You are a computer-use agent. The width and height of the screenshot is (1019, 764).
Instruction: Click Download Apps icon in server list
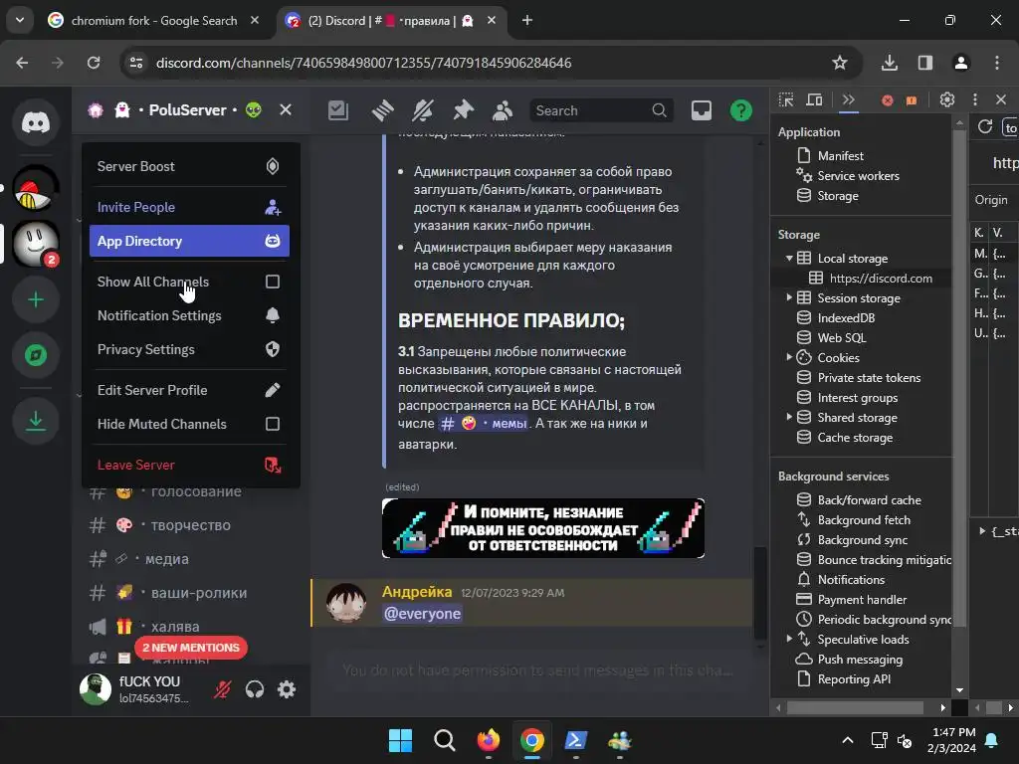36,421
